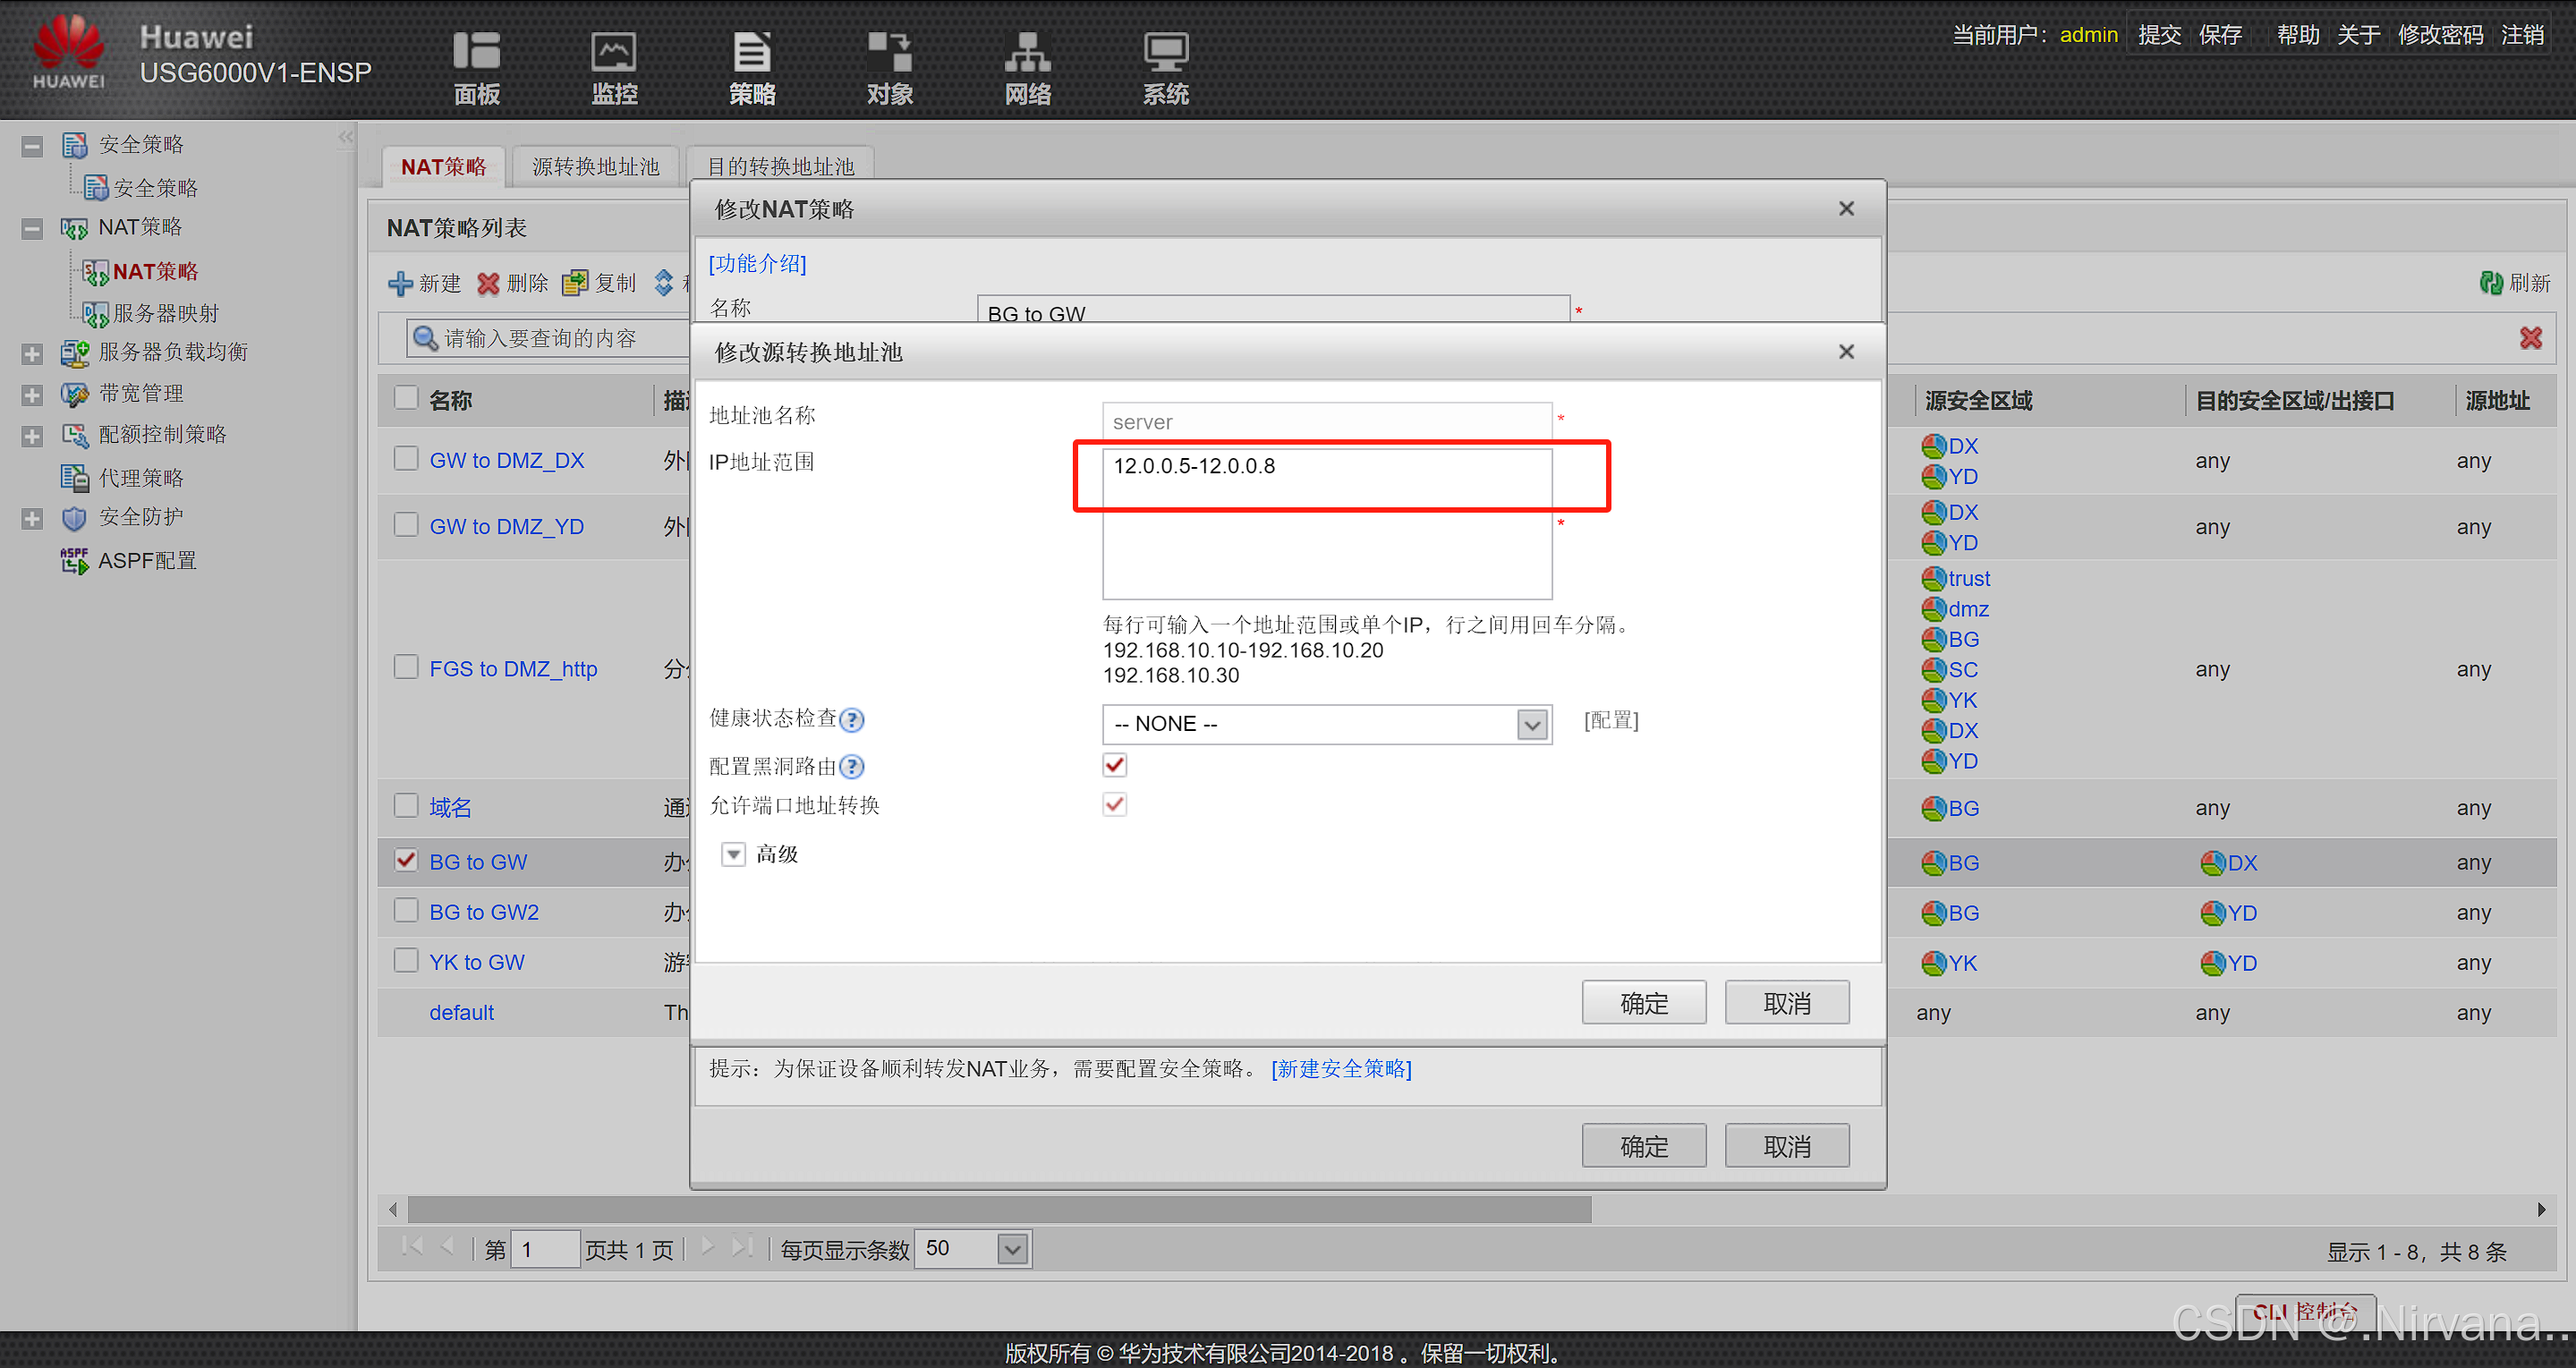Click the ASPF配置 icon in the sidebar
Viewport: 2576px width, 1368px height.
(x=75, y=560)
